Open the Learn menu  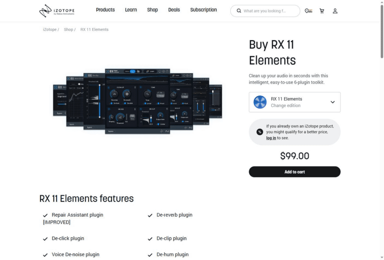[x=131, y=10]
